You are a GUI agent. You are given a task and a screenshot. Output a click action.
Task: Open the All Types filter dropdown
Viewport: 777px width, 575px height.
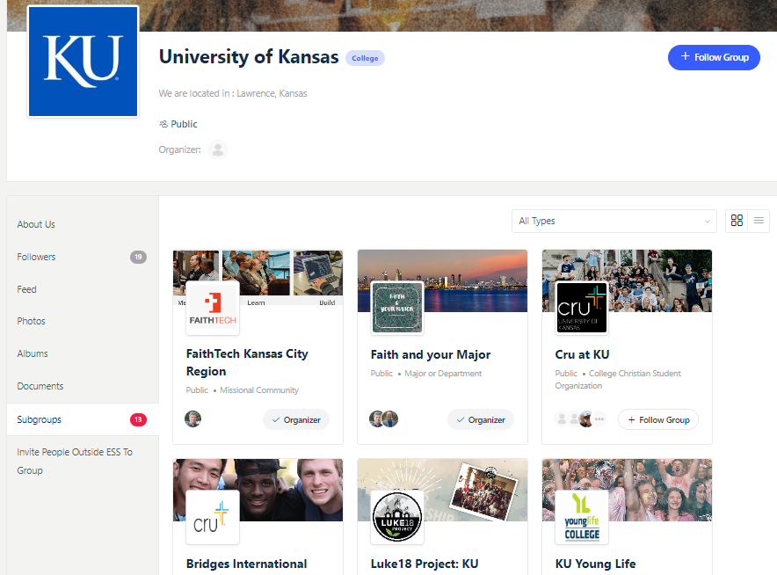(614, 221)
